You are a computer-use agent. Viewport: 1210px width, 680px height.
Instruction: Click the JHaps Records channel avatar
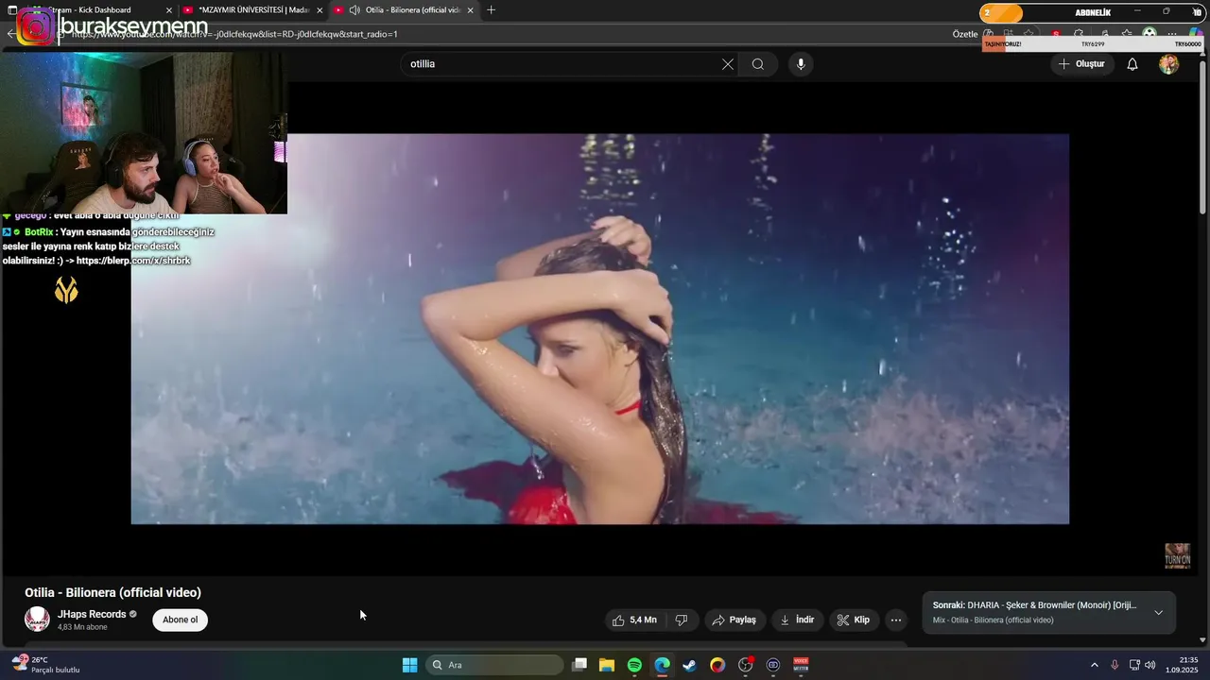click(37, 620)
